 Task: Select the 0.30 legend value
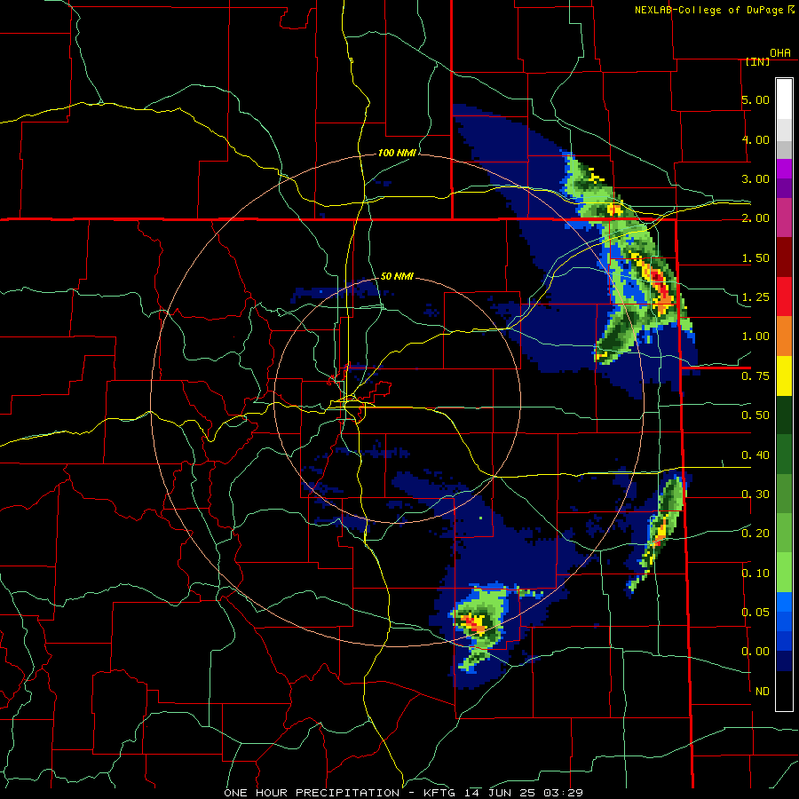pyautogui.click(x=755, y=494)
